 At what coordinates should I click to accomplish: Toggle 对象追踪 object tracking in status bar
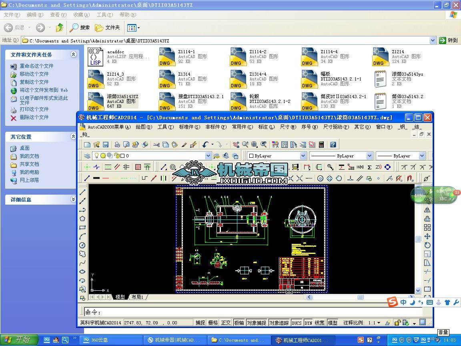tap(279, 323)
